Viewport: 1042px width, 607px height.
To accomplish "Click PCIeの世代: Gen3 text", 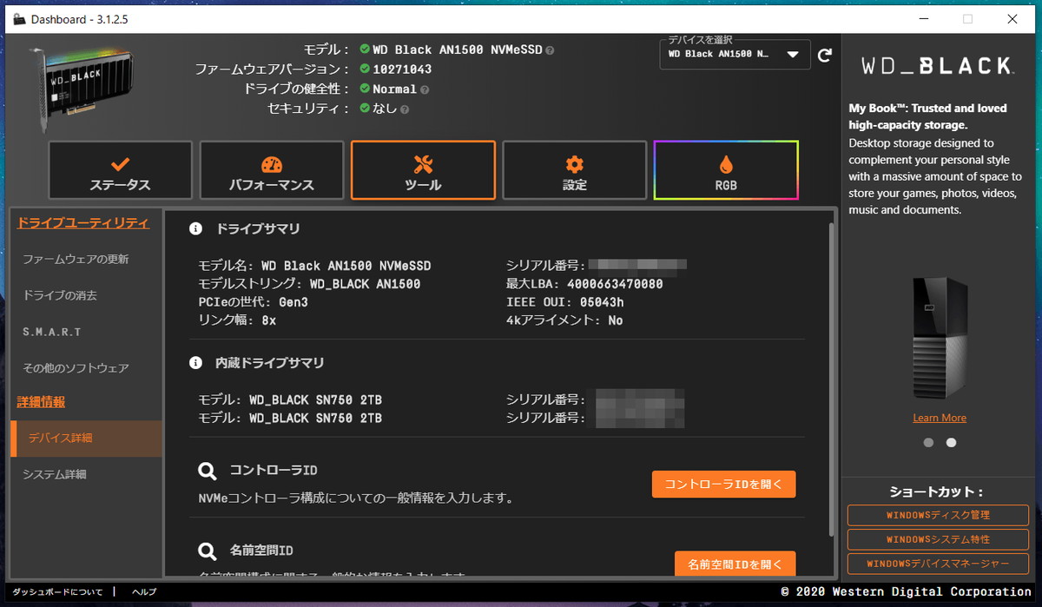I will [x=254, y=302].
